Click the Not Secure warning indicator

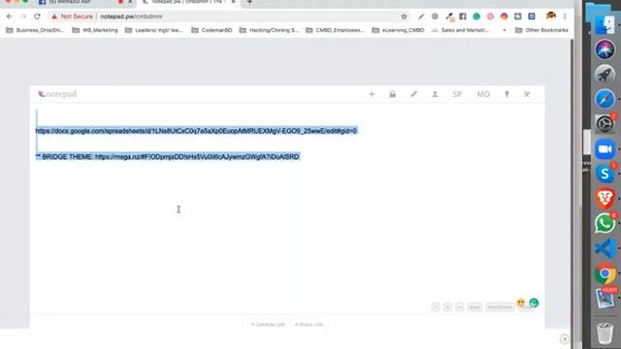[72, 16]
